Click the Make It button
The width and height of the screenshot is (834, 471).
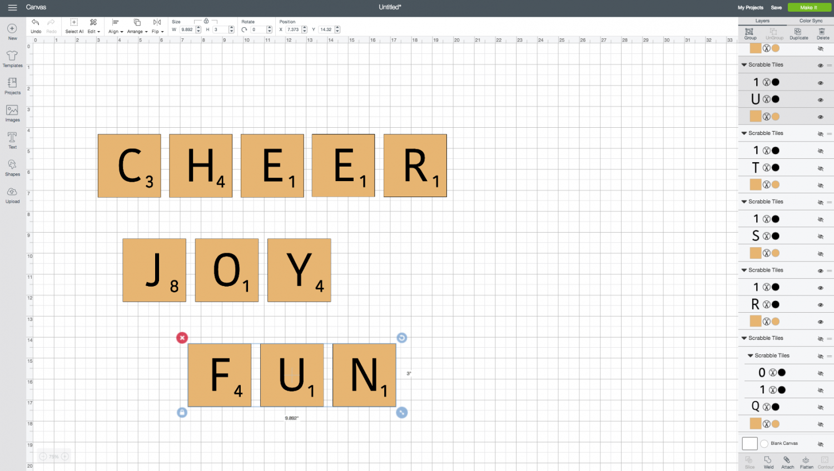point(809,7)
